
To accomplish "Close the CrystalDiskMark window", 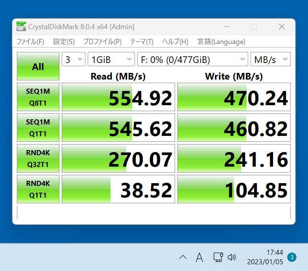I will [x=282, y=26].
